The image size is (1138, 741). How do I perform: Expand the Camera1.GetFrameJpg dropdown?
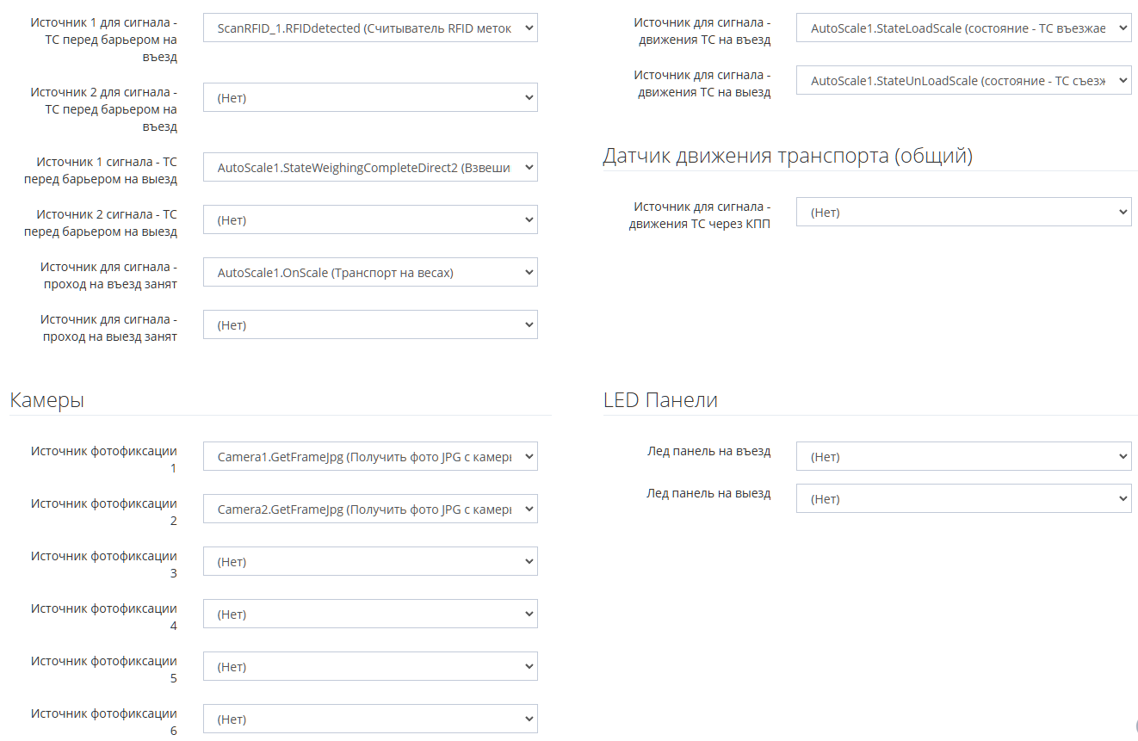click(370, 457)
